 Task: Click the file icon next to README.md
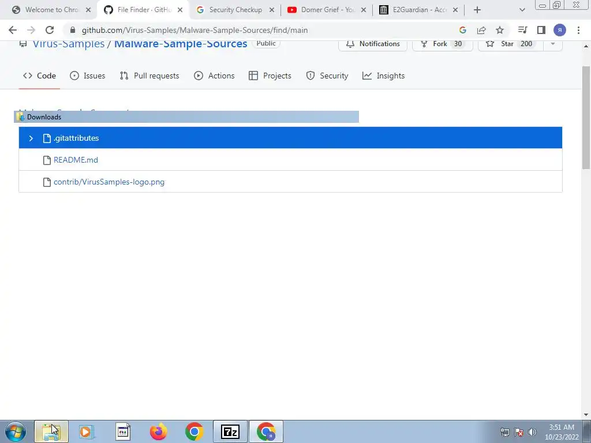[x=47, y=160]
